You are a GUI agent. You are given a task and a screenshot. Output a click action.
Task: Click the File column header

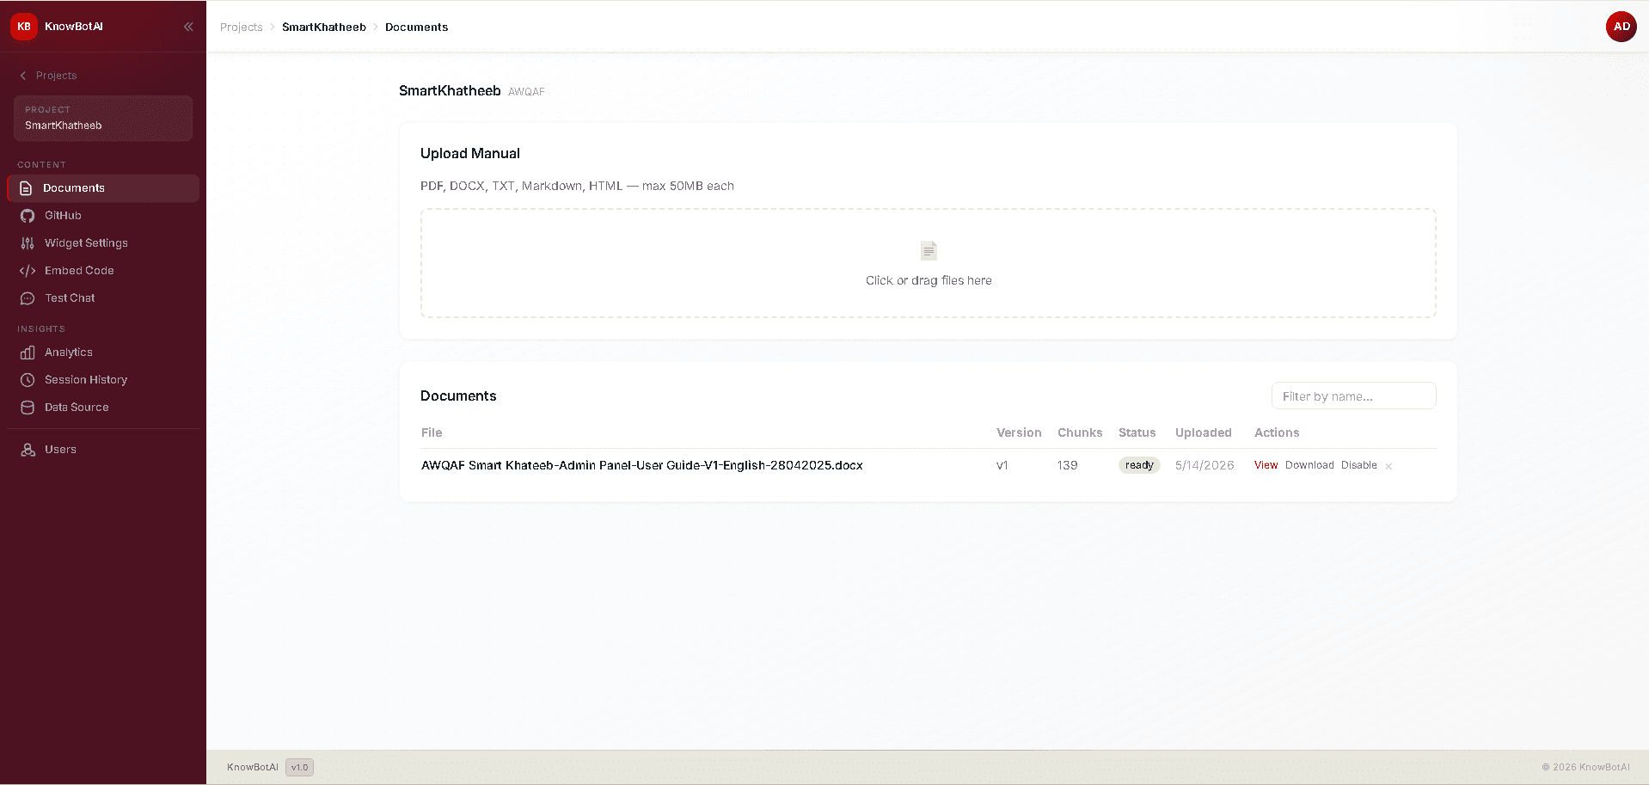(x=432, y=432)
